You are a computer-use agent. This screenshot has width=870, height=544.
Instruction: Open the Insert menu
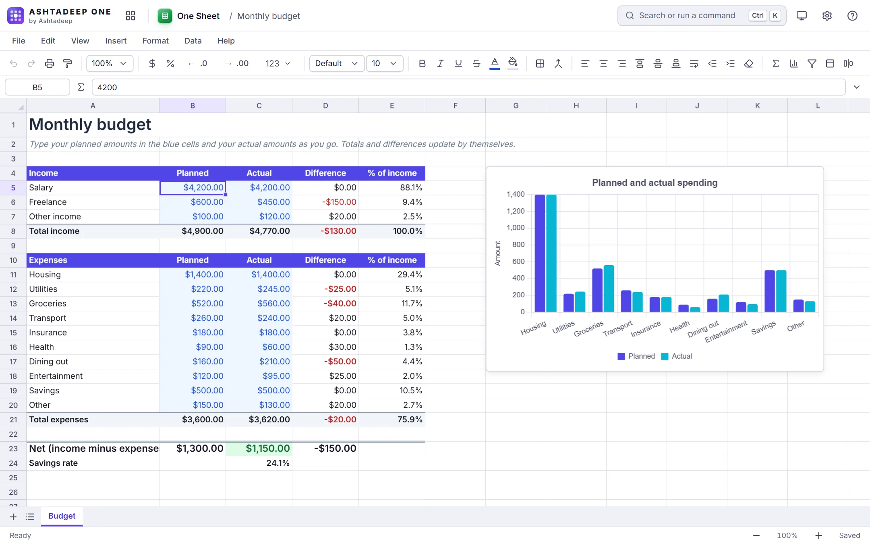(116, 41)
